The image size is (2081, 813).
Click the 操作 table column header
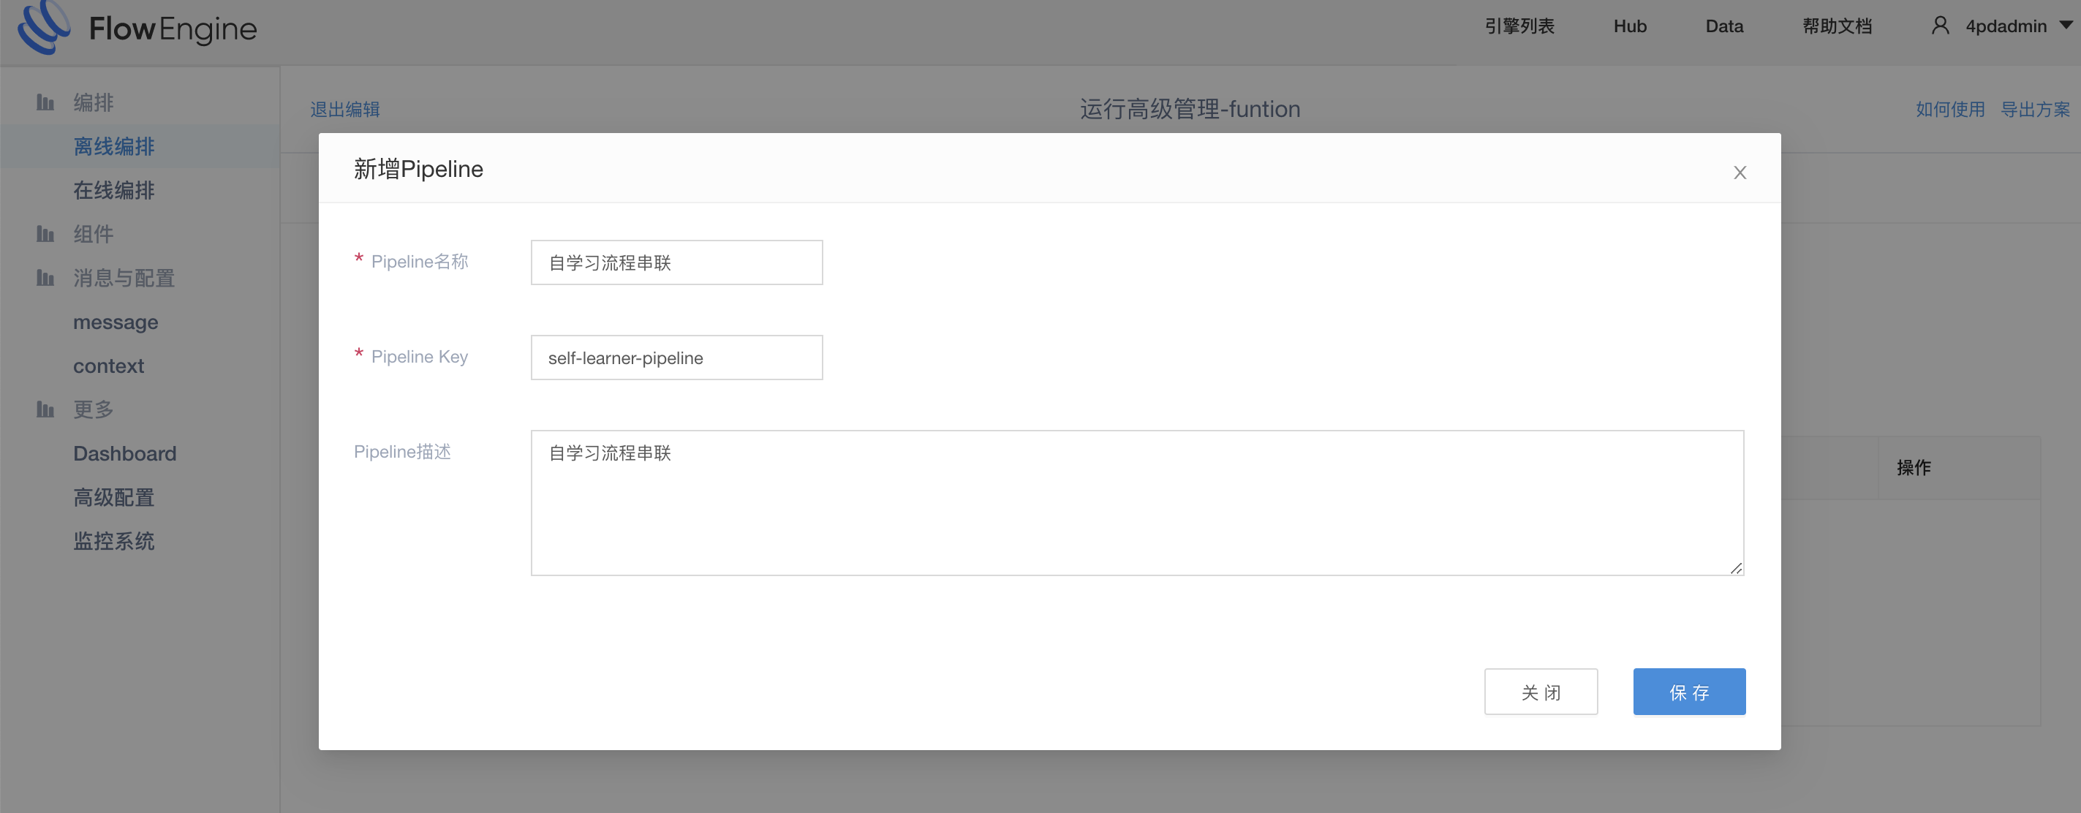pyautogui.click(x=1914, y=467)
